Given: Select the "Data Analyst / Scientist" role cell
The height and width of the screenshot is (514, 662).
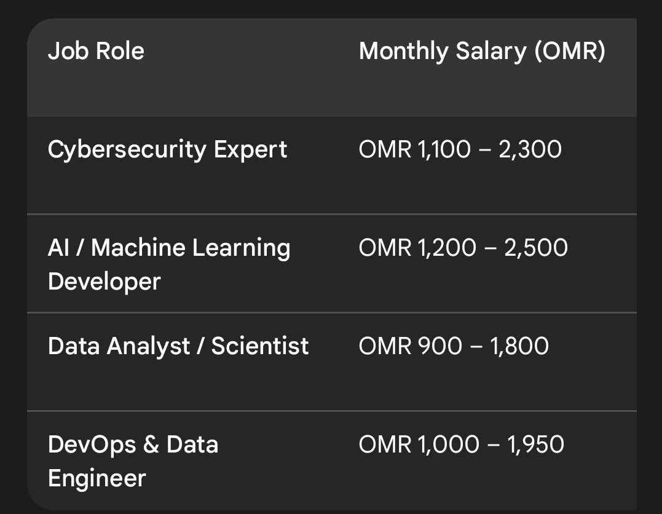Looking at the screenshot, I should (178, 346).
